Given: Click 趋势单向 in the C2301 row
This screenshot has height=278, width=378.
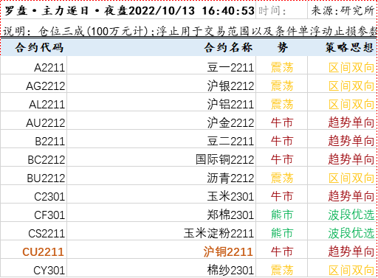Looking at the screenshot, I should [x=351, y=196].
